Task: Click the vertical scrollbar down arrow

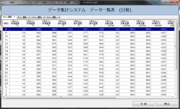Action: point(176,94)
